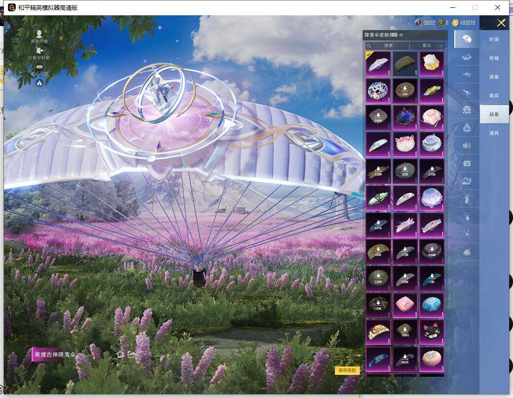Image resolution: width=513 pixels, height=398 pixels.
Task: Select the black cat parachute skin
Action: 432,332
